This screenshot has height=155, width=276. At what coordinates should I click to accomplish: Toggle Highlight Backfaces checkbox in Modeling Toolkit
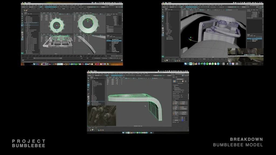point(174,89)
